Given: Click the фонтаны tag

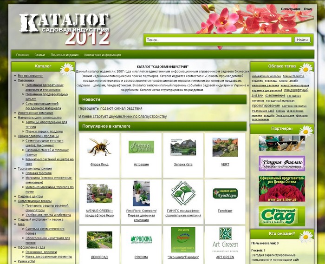Looking at the screenshot, I should click(x=302, y=115).
